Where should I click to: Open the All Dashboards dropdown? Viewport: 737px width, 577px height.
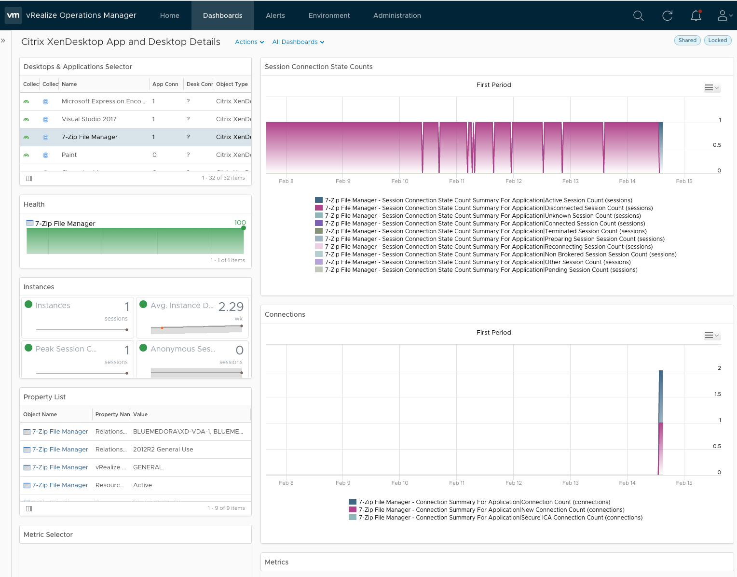[298, 42]
